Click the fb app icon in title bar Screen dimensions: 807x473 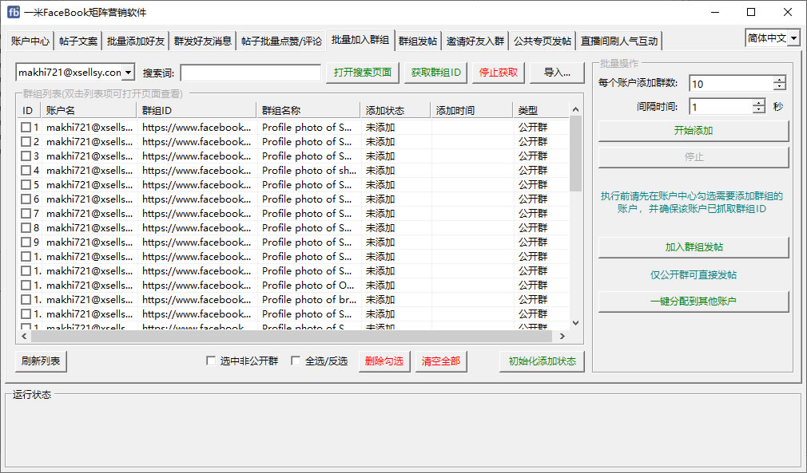tap(14, 12)
